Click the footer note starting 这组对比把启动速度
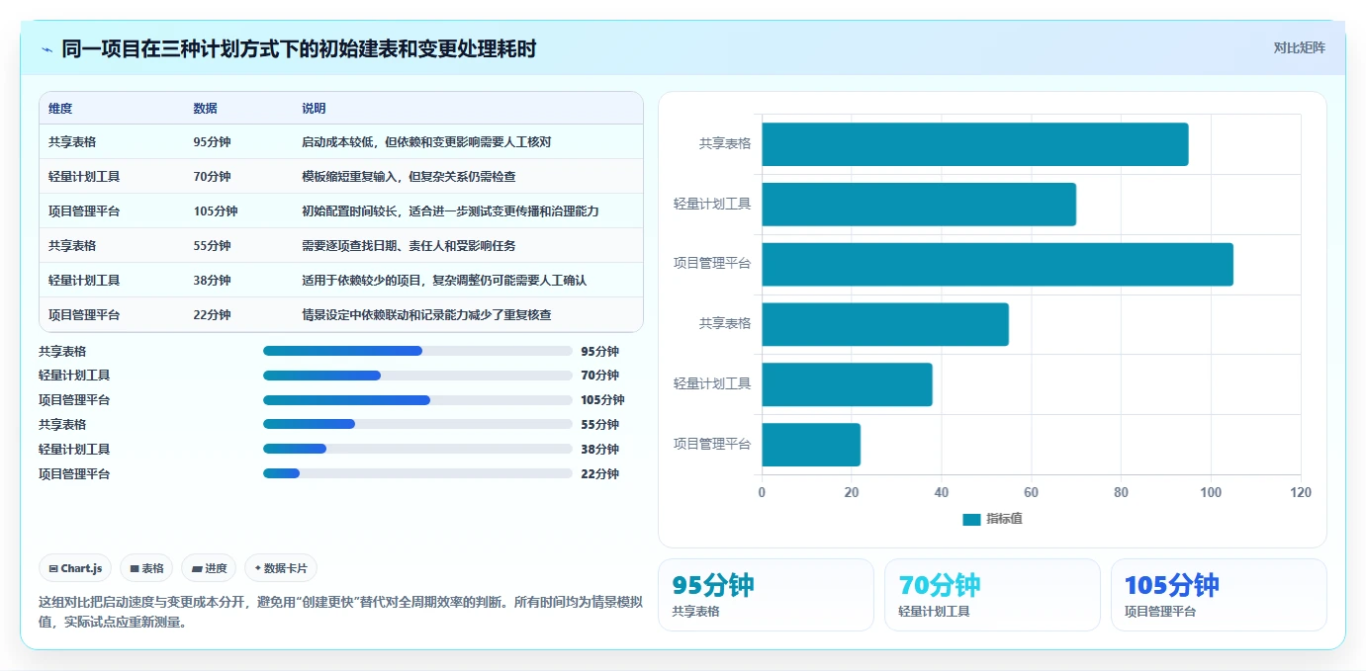The height and width of the screenshot is (671, 1366). [340, 612]
